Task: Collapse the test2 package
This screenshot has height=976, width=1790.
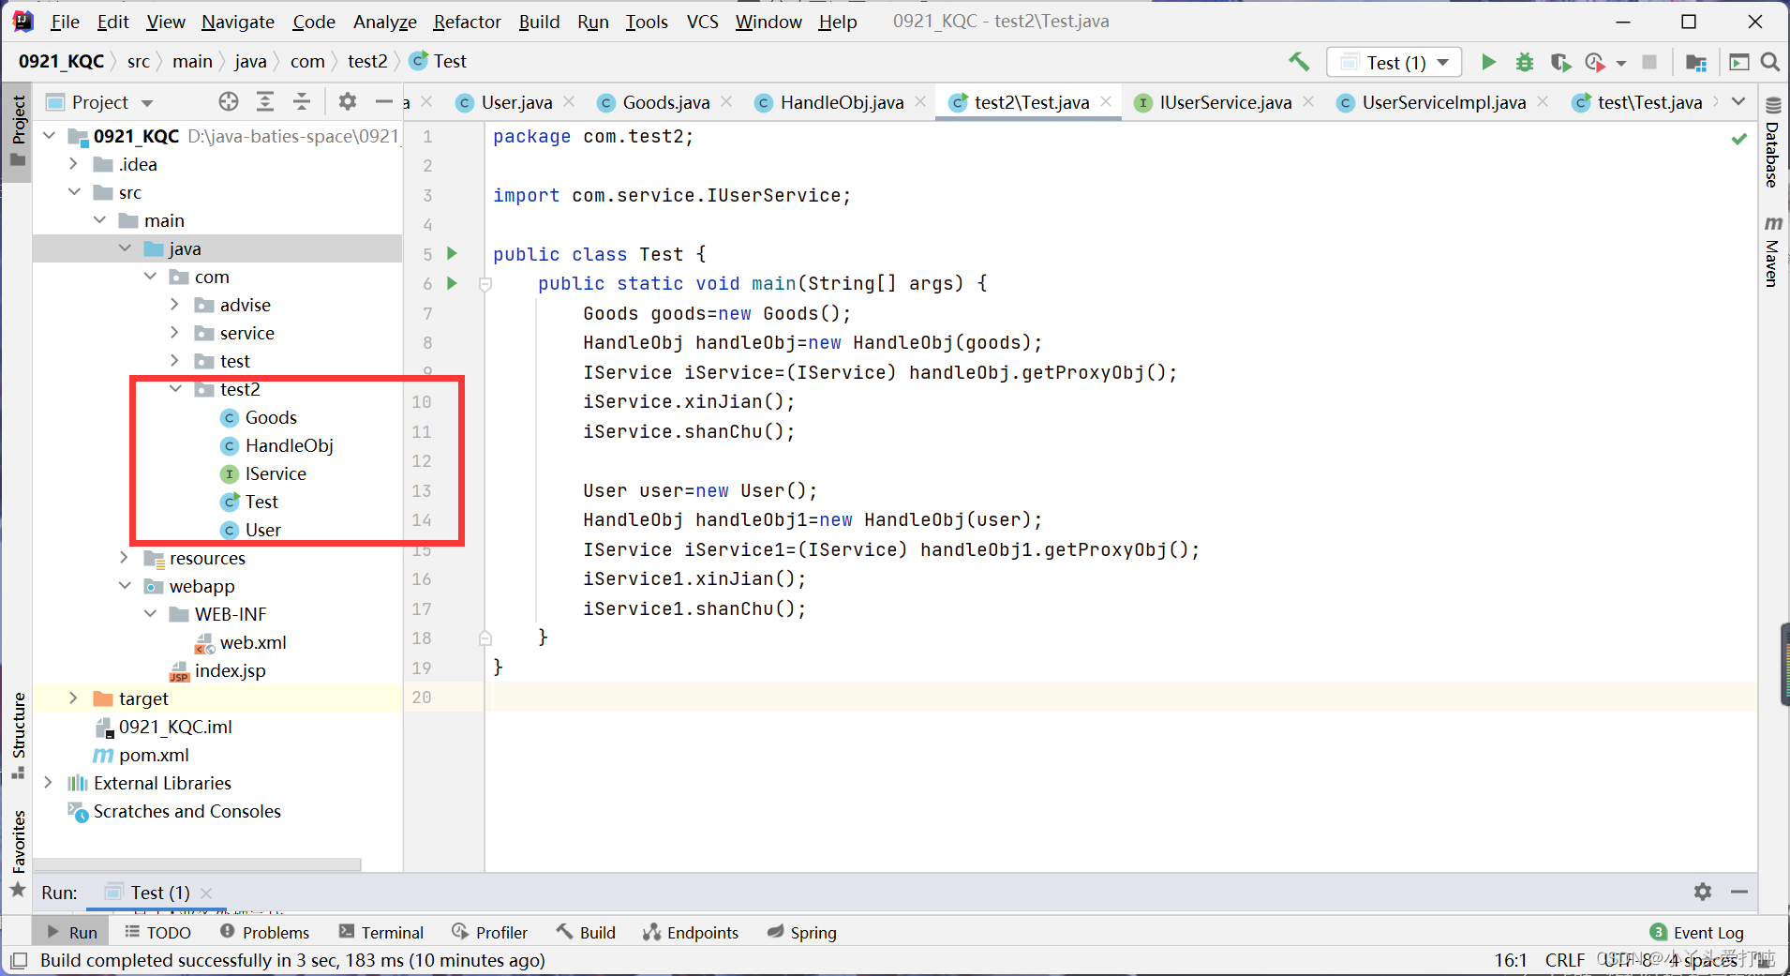Action: tap(175, 389)
